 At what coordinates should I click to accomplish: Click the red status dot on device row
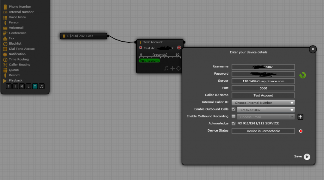point(140,47)
